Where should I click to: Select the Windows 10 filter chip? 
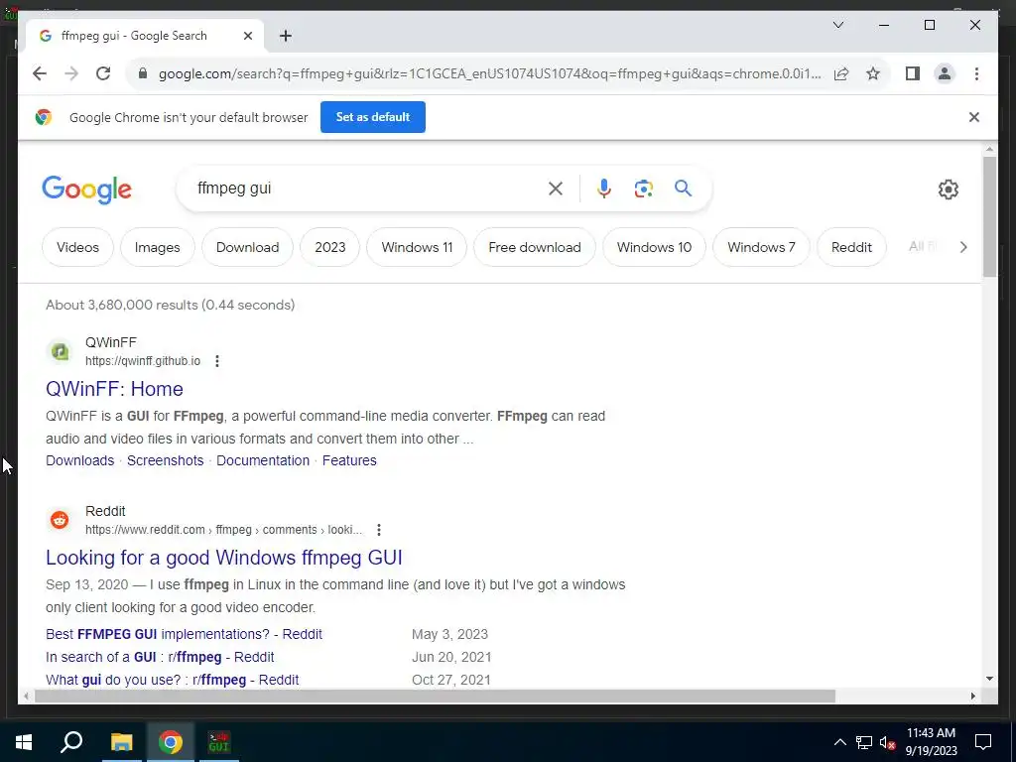pyautogui.click(x=654, y=247)
